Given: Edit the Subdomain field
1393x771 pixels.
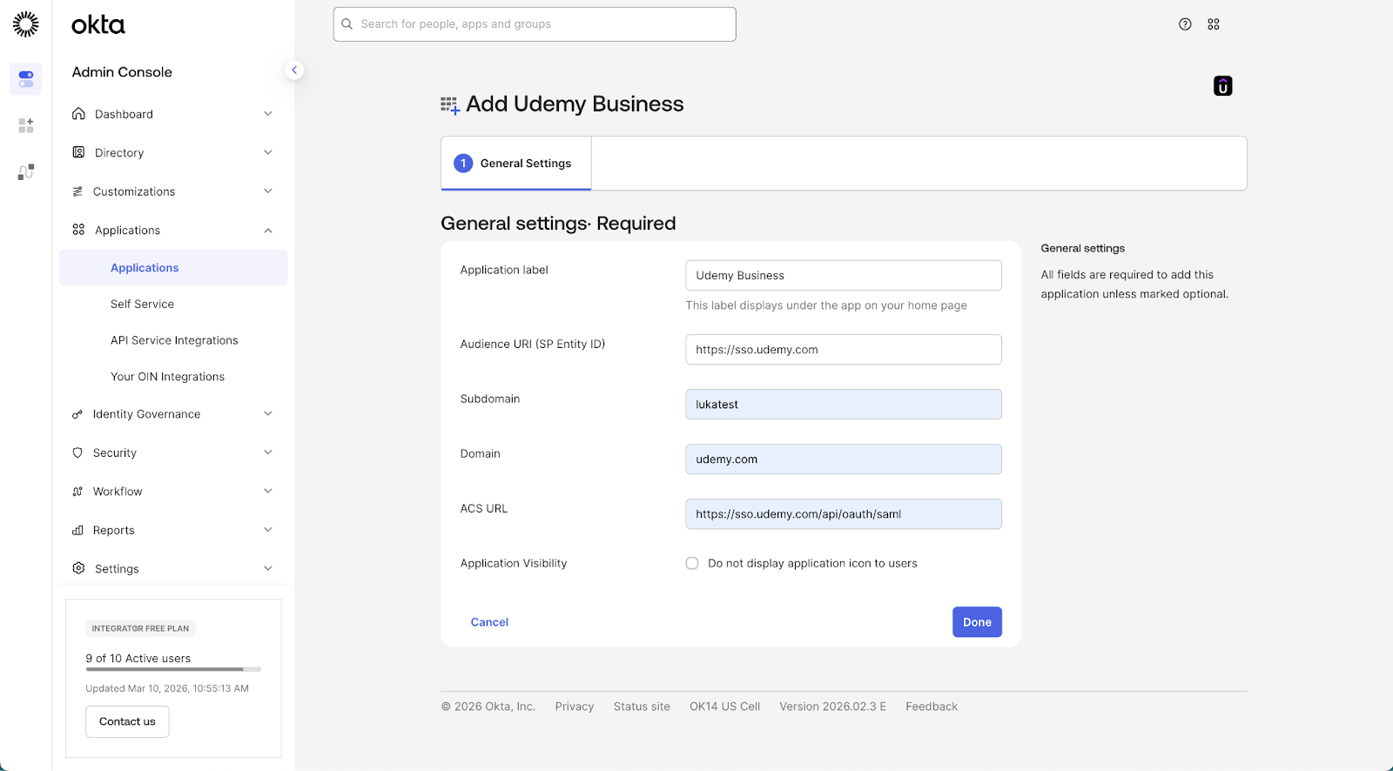Looking at the screenshot, I should click(x=844, y=405).
